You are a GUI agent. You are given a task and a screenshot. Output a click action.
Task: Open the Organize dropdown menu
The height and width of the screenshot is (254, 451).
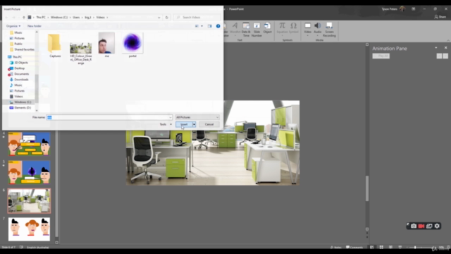tap(13, 26)
